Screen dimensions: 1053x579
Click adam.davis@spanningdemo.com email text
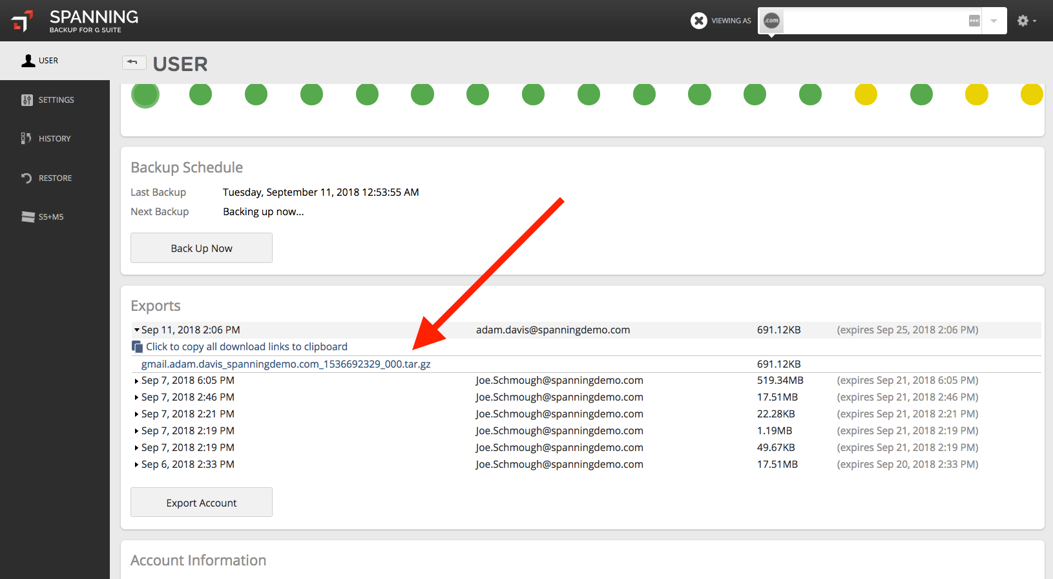tap(553, 330)
